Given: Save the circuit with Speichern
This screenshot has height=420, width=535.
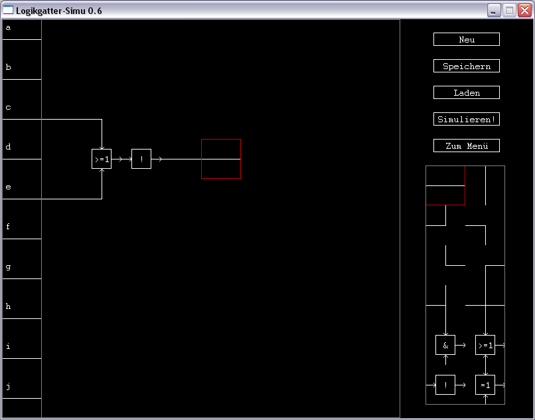Looking at the screenshot, I should [466, 66].
